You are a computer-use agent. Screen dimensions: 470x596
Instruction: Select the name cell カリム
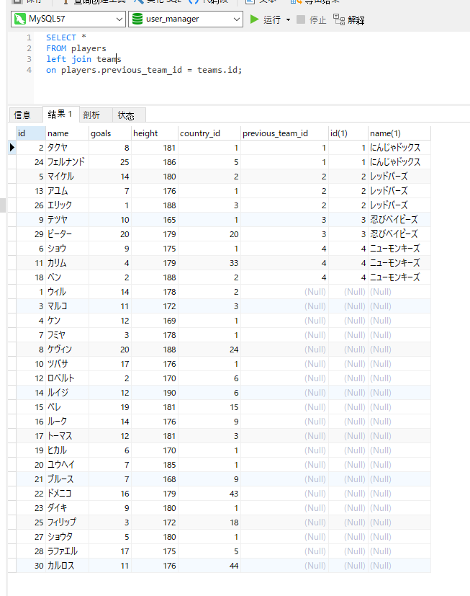(x=67, y=263)
